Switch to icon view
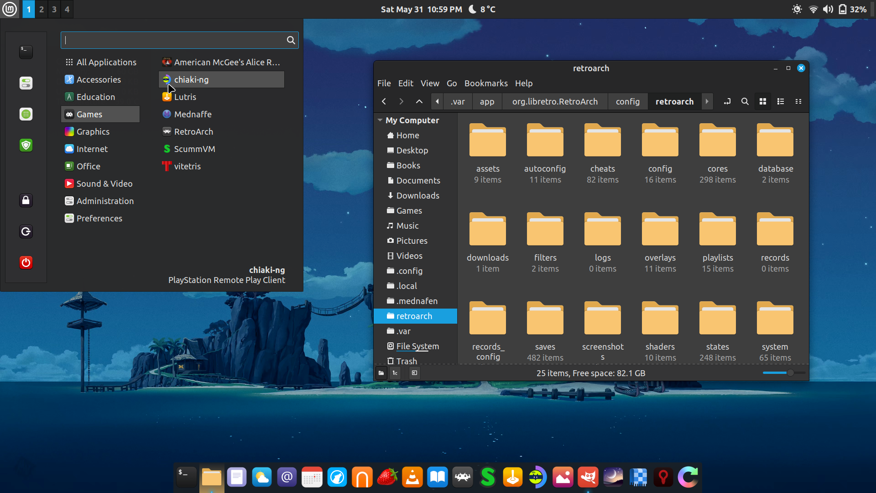 [x=763, y=101]
